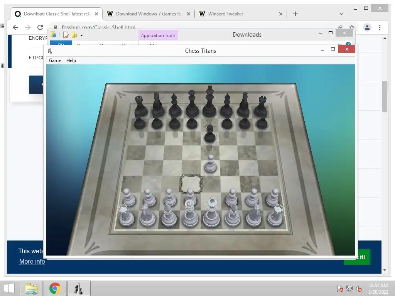Switch to Download Windows 7 Games tab

click(x=149, y=14)
